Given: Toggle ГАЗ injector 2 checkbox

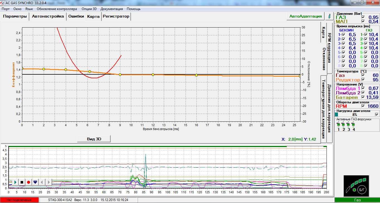Looking at the screenshot, I should (366, 39).
